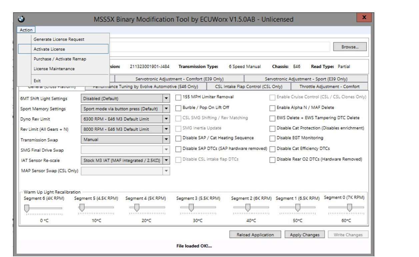Tick the Disable EGT Monitoring checkbox
Image resolution: width=419 pixels, height=257 pixels.
pos(272,138)
